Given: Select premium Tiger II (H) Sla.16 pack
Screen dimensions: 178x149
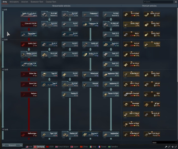Looking at the screenshot, I should click(x=152, y=134).
